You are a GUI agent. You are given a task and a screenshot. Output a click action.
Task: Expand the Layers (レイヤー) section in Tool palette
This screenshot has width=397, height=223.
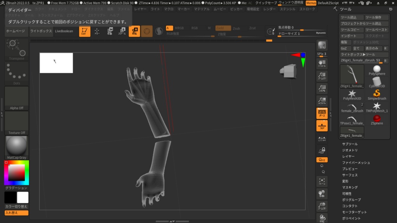(349, 156)
